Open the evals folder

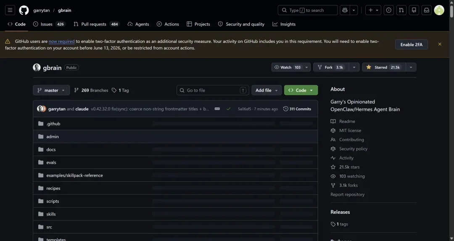[51, 162]
